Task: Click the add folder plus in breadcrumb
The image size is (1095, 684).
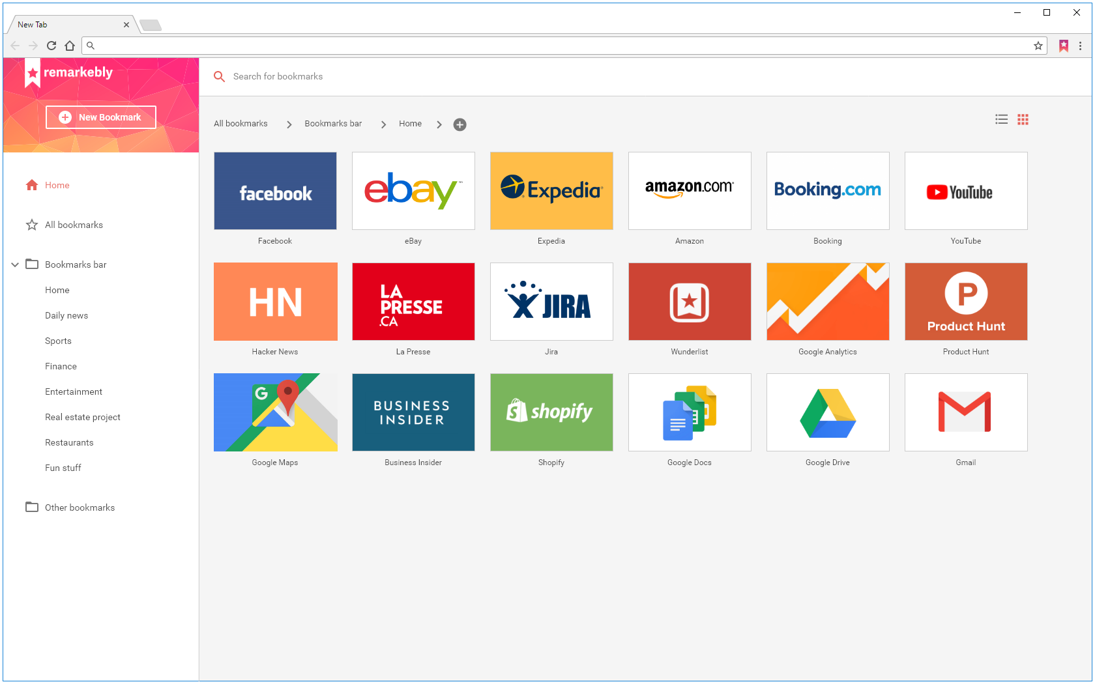Action: 460,124
